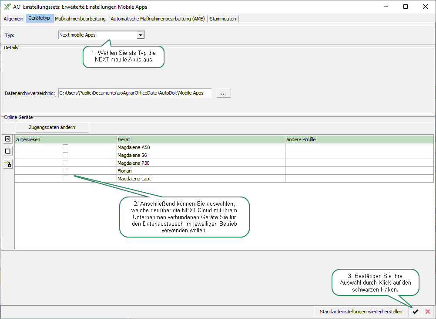Maximize the settings window
The image size is (436, 319).
(406, 7)
